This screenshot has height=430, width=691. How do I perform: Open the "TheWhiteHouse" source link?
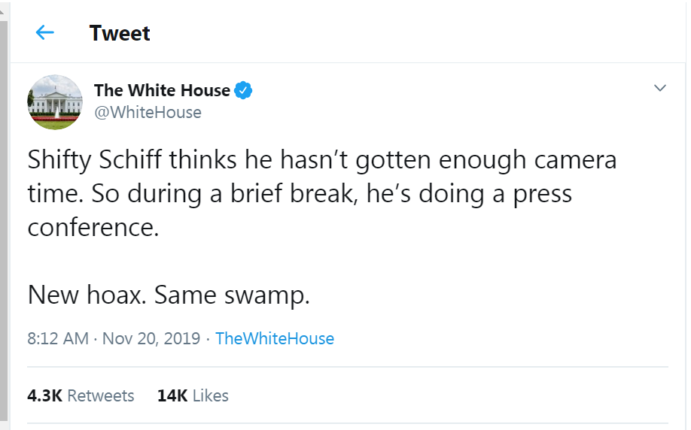click(275, 338)
